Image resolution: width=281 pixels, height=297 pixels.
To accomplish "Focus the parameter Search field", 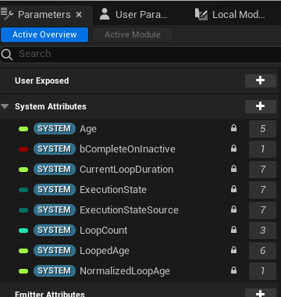I will click(x=140, y=54).
